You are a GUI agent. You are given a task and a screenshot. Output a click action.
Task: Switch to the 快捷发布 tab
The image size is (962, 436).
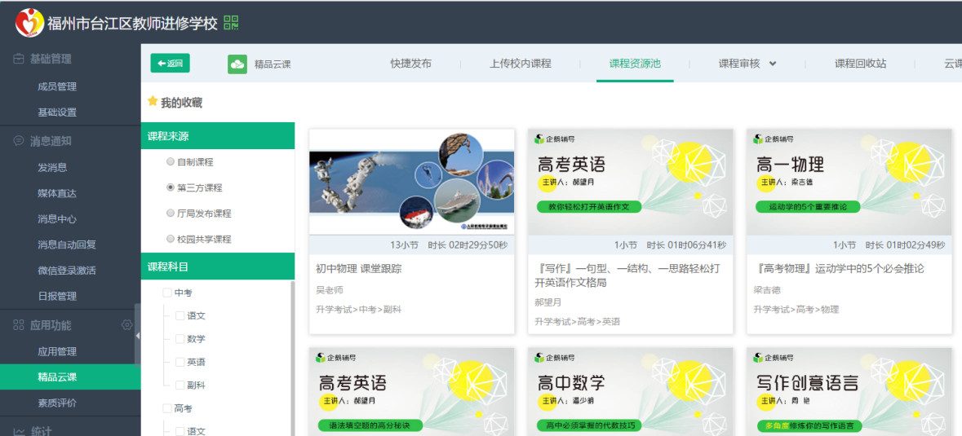410,64
